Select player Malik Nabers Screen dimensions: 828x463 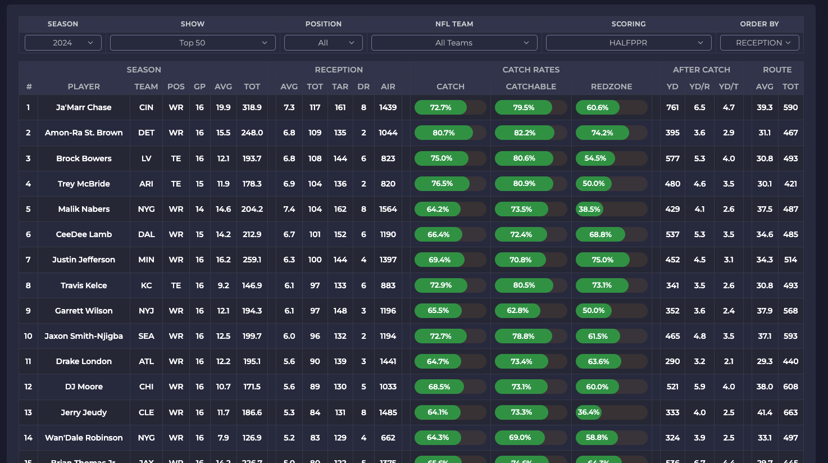click(84, 209)
